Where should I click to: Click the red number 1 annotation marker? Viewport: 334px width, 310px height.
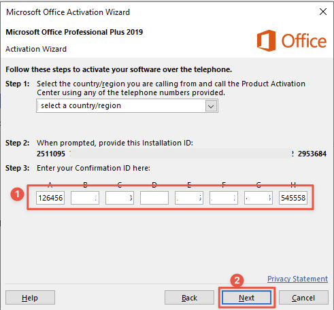click(17, 194)
